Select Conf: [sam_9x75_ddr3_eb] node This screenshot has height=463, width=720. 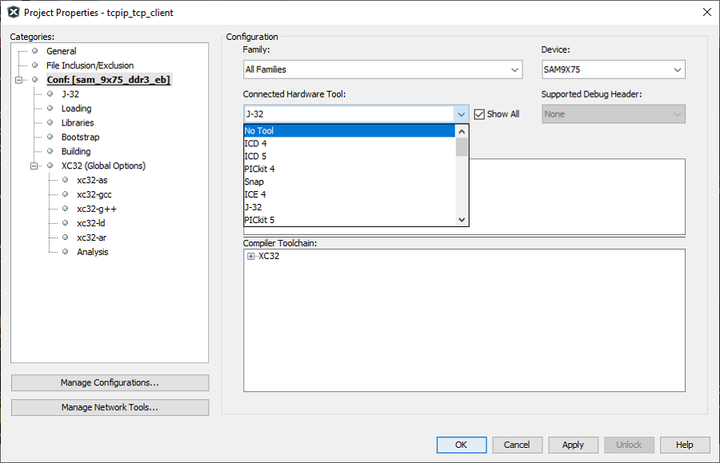(108, 79)
